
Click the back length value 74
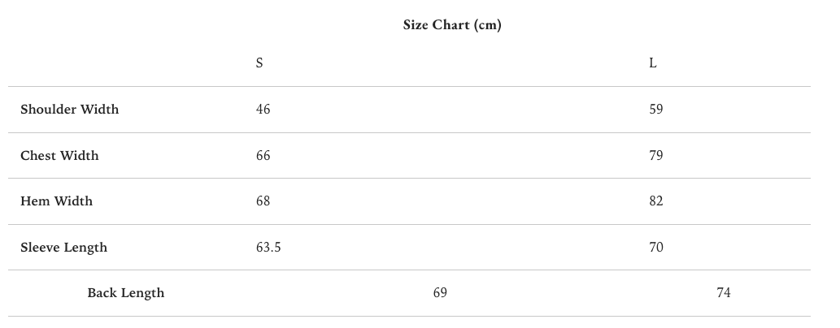[724, 293]
